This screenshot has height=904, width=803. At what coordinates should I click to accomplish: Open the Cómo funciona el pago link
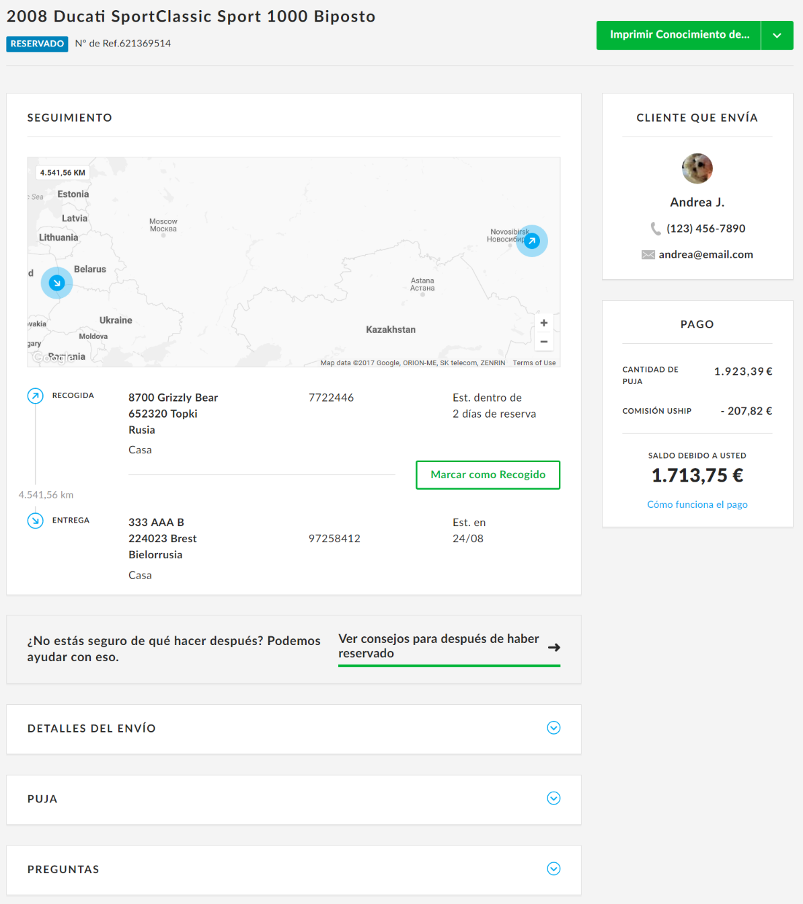click(697, 504)
